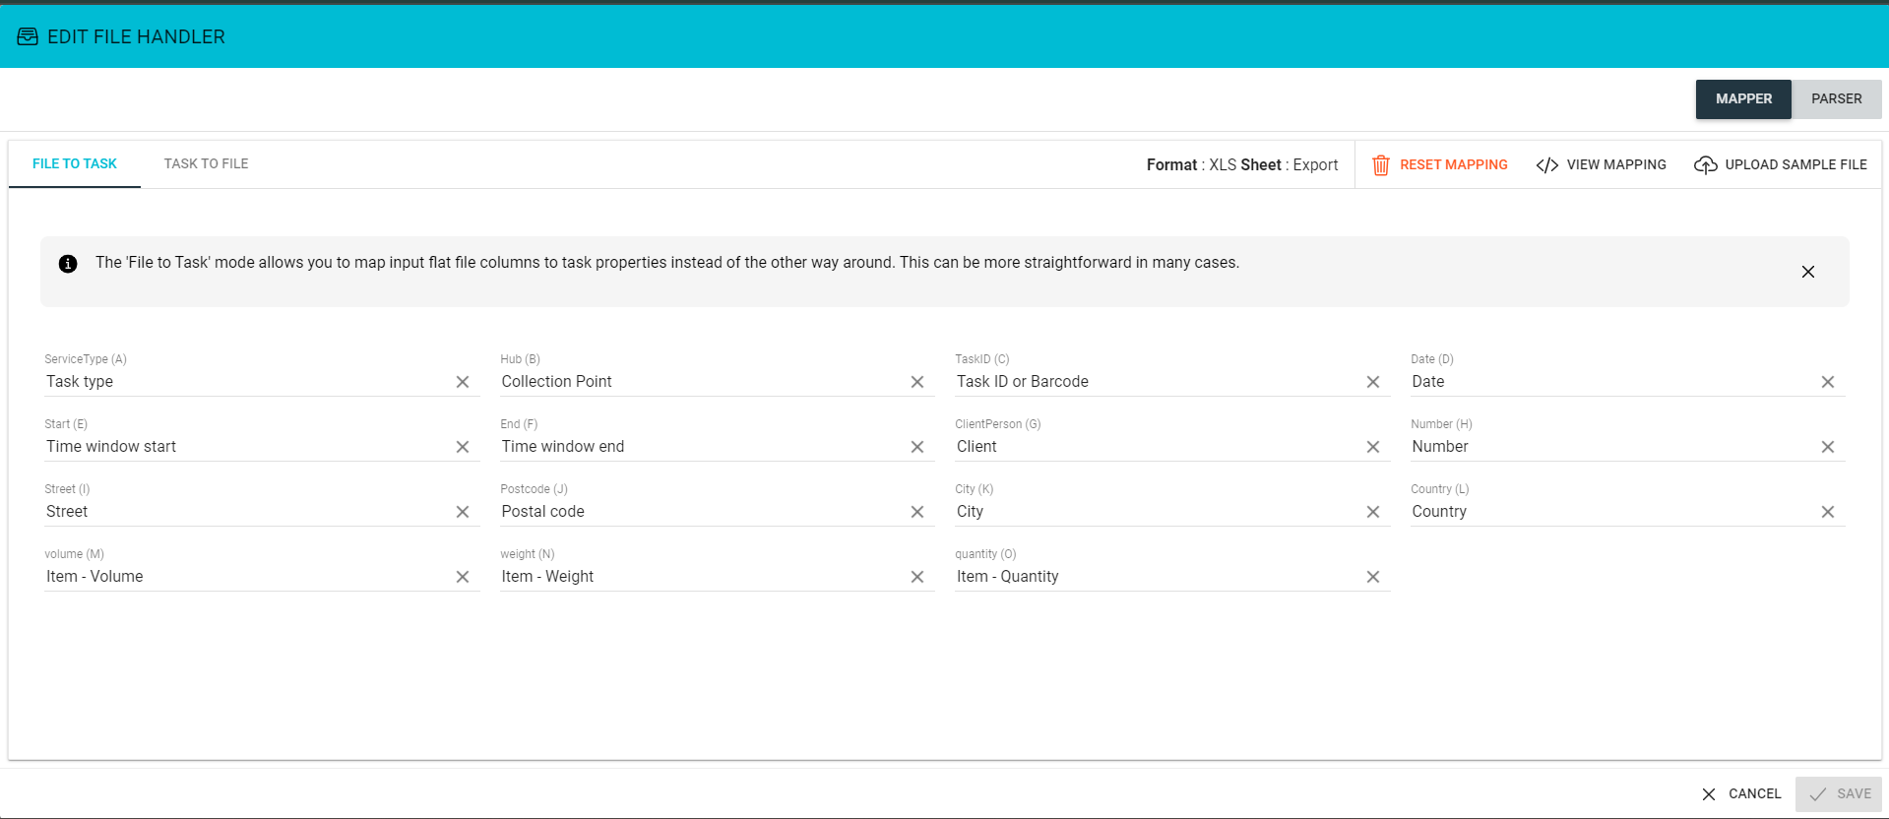
Task: Click Upload Sample File
Action: (x=1781, y=165)
